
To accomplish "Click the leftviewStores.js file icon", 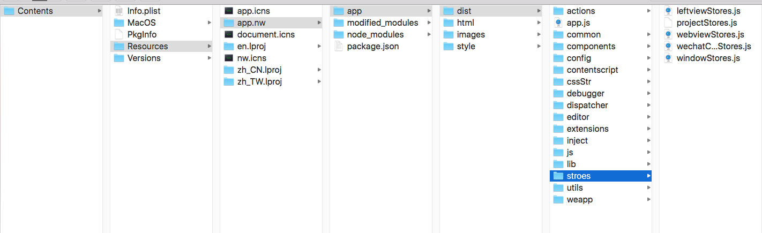I will pos(668,11).
